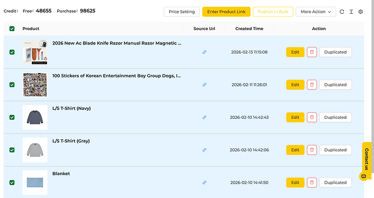Screen dimensions: 374x198
Task: Click created time 2026-02-10 14:42:43
Action: coord(249,117)
